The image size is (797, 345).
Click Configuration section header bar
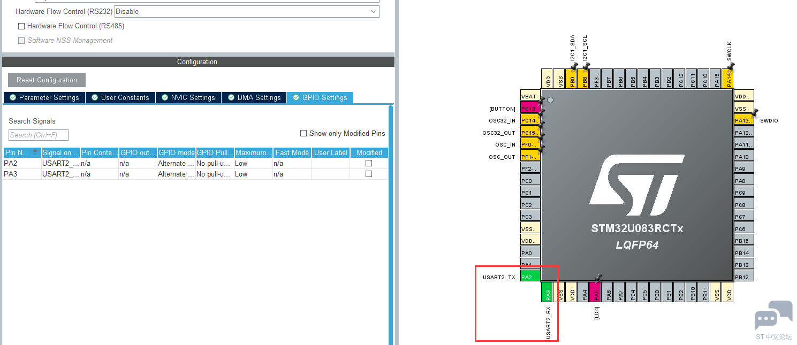198,62
